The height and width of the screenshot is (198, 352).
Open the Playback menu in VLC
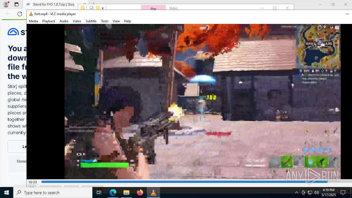pyautogui.click(x=49, y=21)
